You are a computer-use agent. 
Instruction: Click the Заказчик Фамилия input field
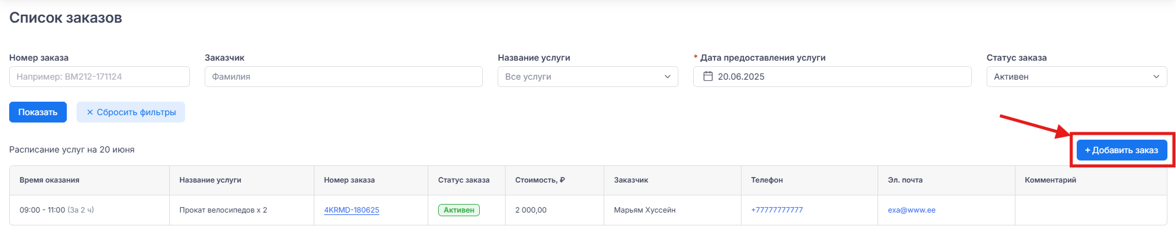pyautogui.click(x=344, y=77)
